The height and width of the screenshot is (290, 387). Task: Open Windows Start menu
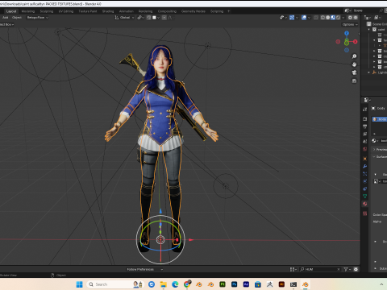80,284
